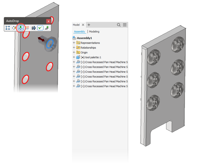The width and height of the screenshot is (209, 163).
Task: Click the Representations folder icon
Action: [x=78, y=43]
